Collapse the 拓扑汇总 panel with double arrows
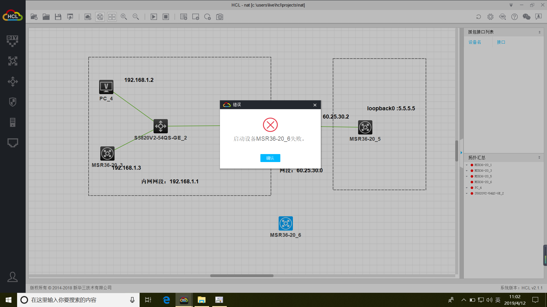 [x=539, y=157]
